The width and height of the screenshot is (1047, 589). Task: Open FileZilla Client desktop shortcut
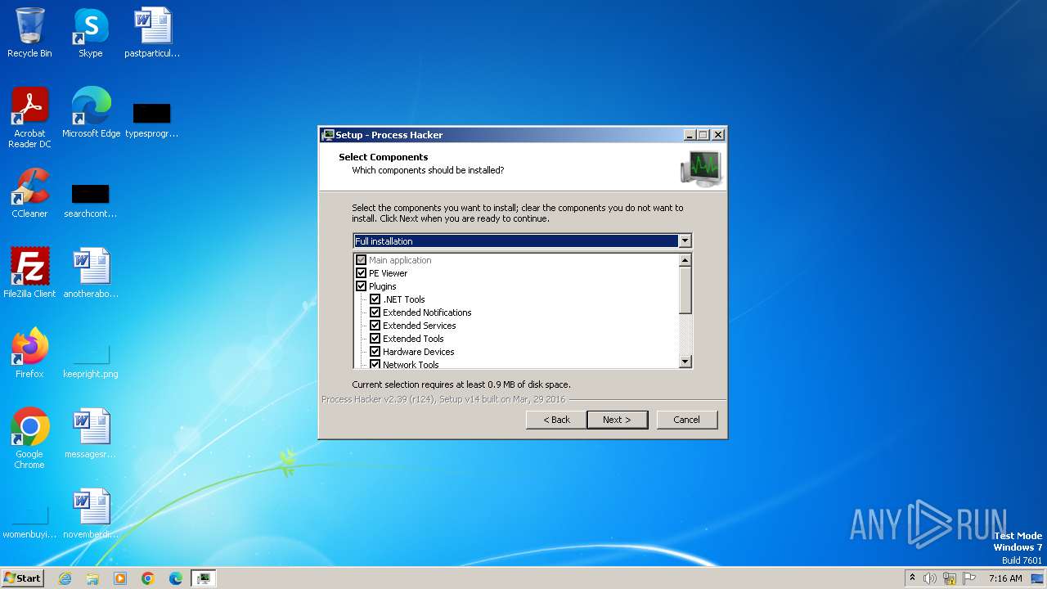point(29,273)
